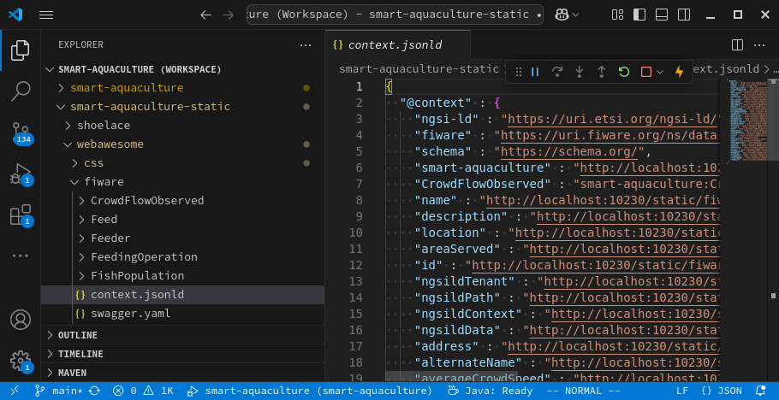Click the workspace command center search box
This screenshot has height=400, width=779.
(395, 15)
